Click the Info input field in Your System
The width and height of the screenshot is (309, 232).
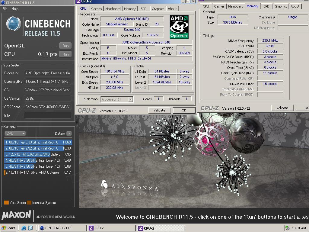pos(47,115)
